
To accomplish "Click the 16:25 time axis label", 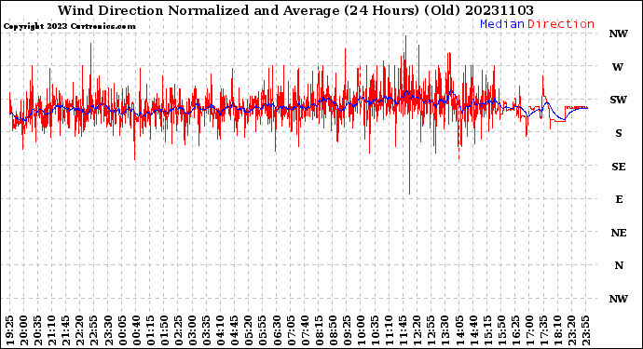I will [x=515, y=330].
